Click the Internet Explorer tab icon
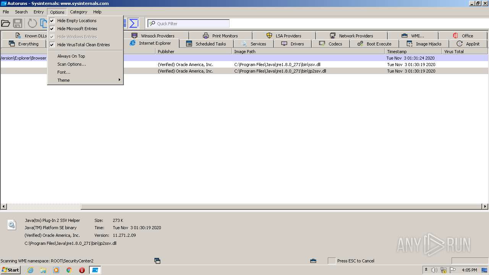 pos(133,43)
